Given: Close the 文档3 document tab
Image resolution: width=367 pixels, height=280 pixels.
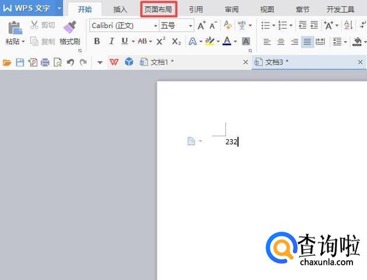Looking at the screenshot, I should point(360,62).
